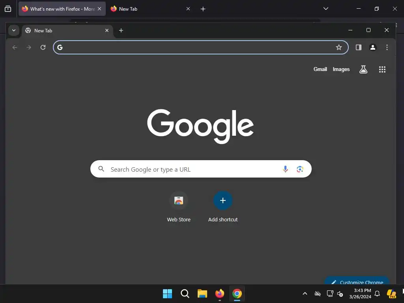404x303 pixels.
Task: Click the network tray icon
Action: [x=330, y=294]
